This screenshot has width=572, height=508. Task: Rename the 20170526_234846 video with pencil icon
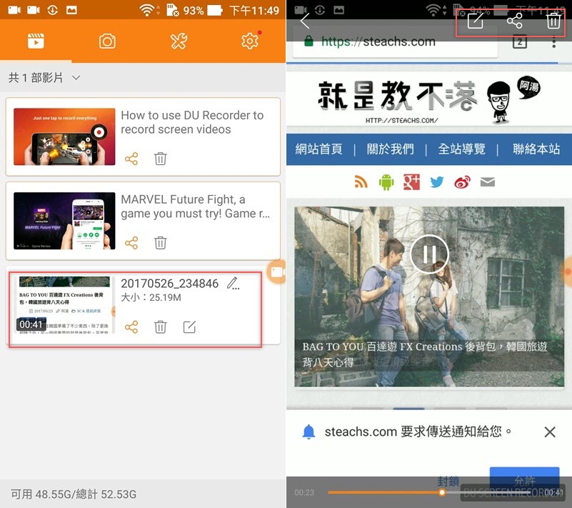tap(233, 283)
